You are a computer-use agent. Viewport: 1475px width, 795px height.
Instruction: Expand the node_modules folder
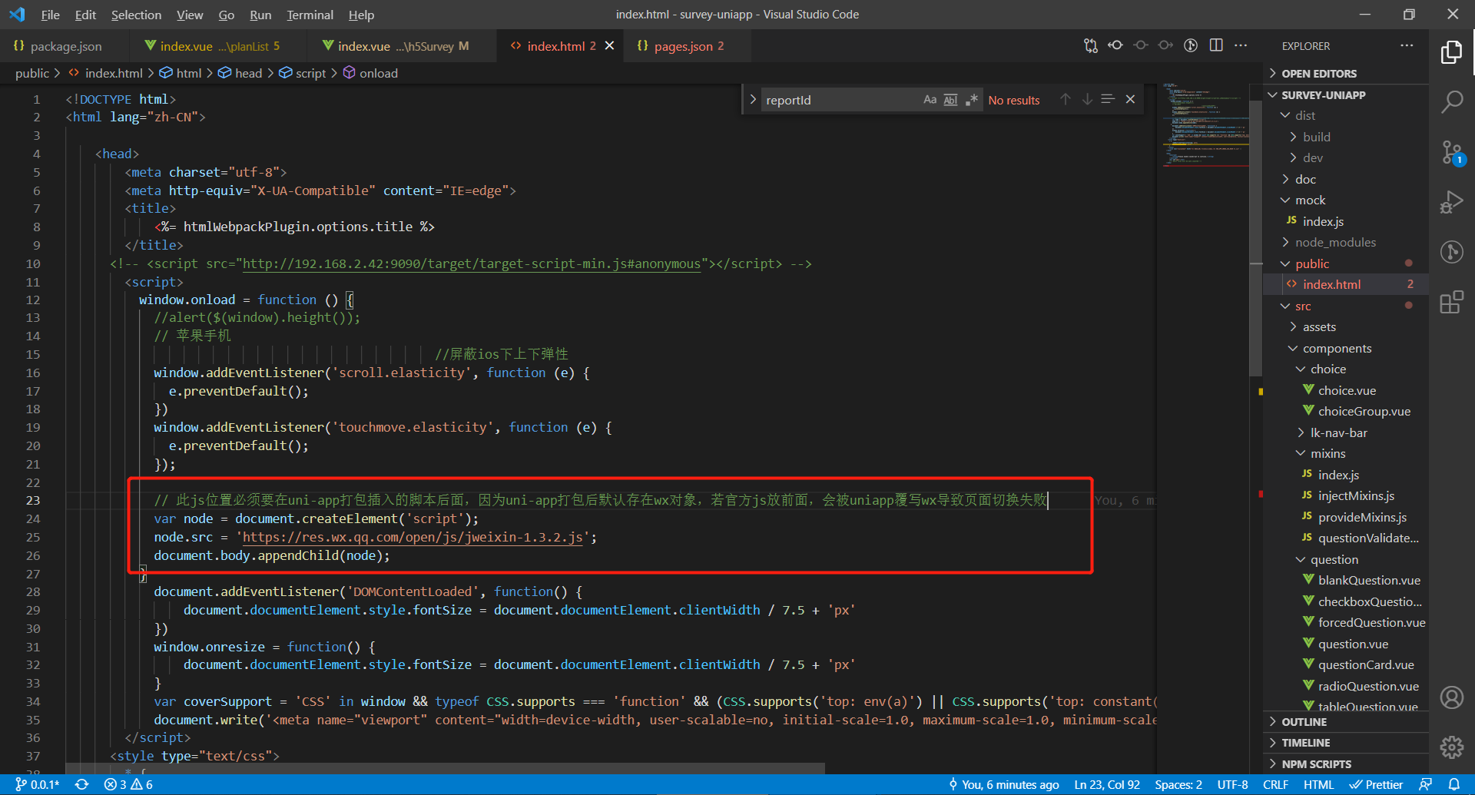click(1346, 242)
